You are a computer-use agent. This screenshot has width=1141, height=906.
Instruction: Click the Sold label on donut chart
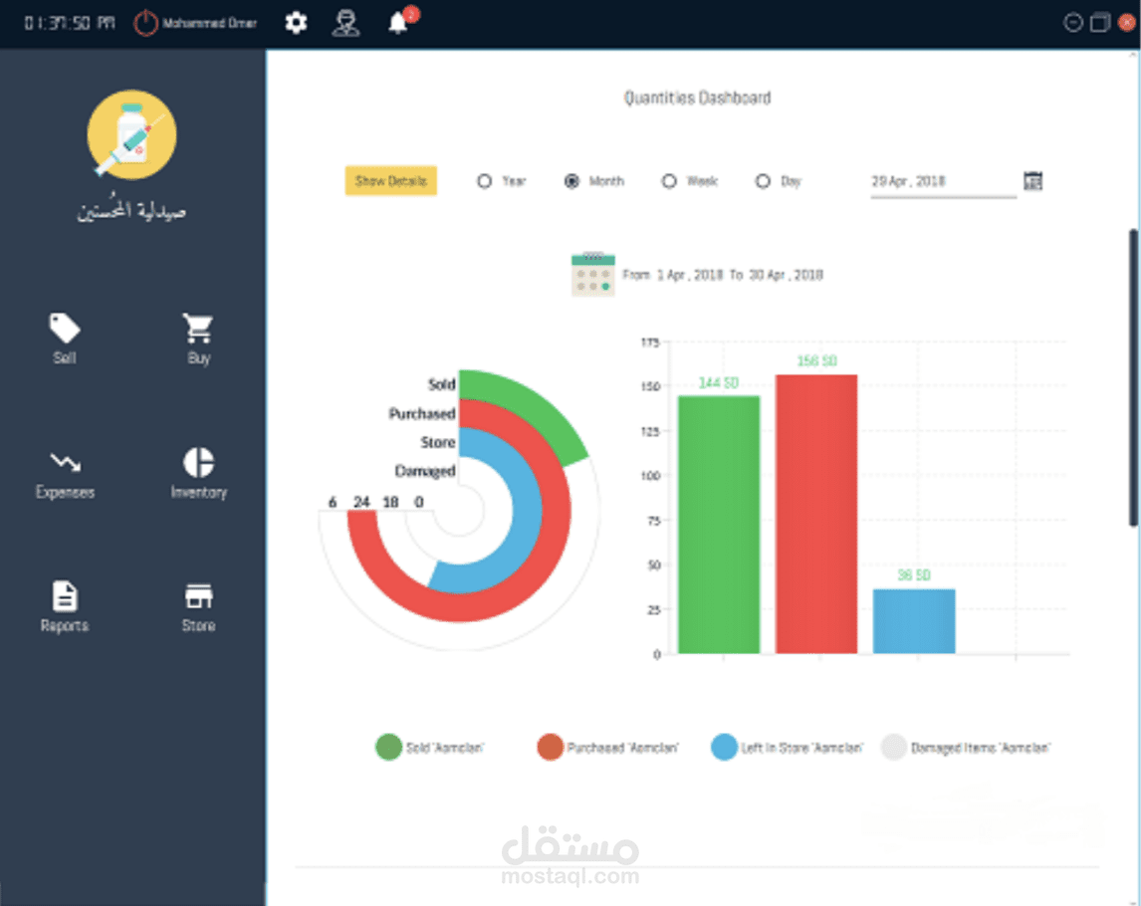442,384
